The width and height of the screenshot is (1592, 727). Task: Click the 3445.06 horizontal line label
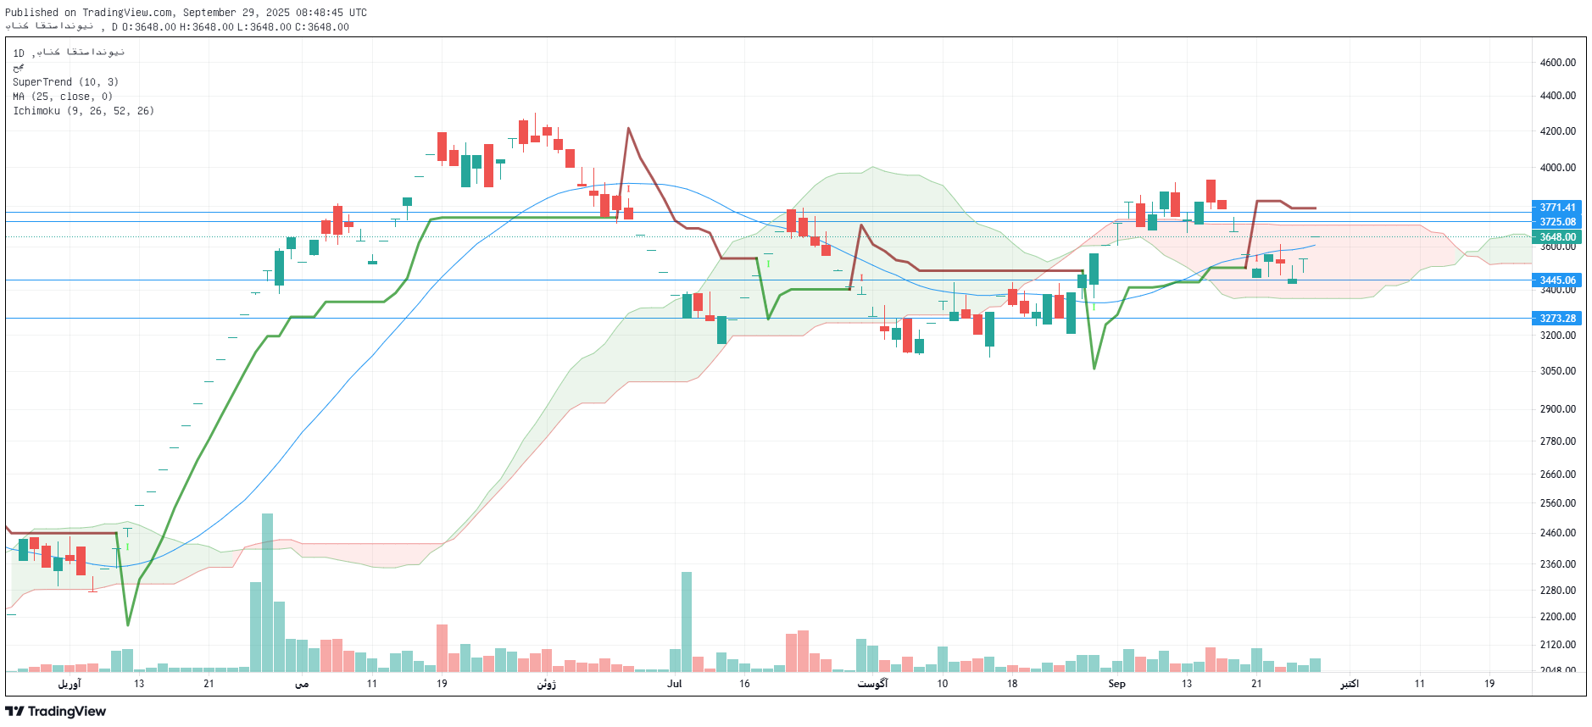click(x=1556, y=280)
